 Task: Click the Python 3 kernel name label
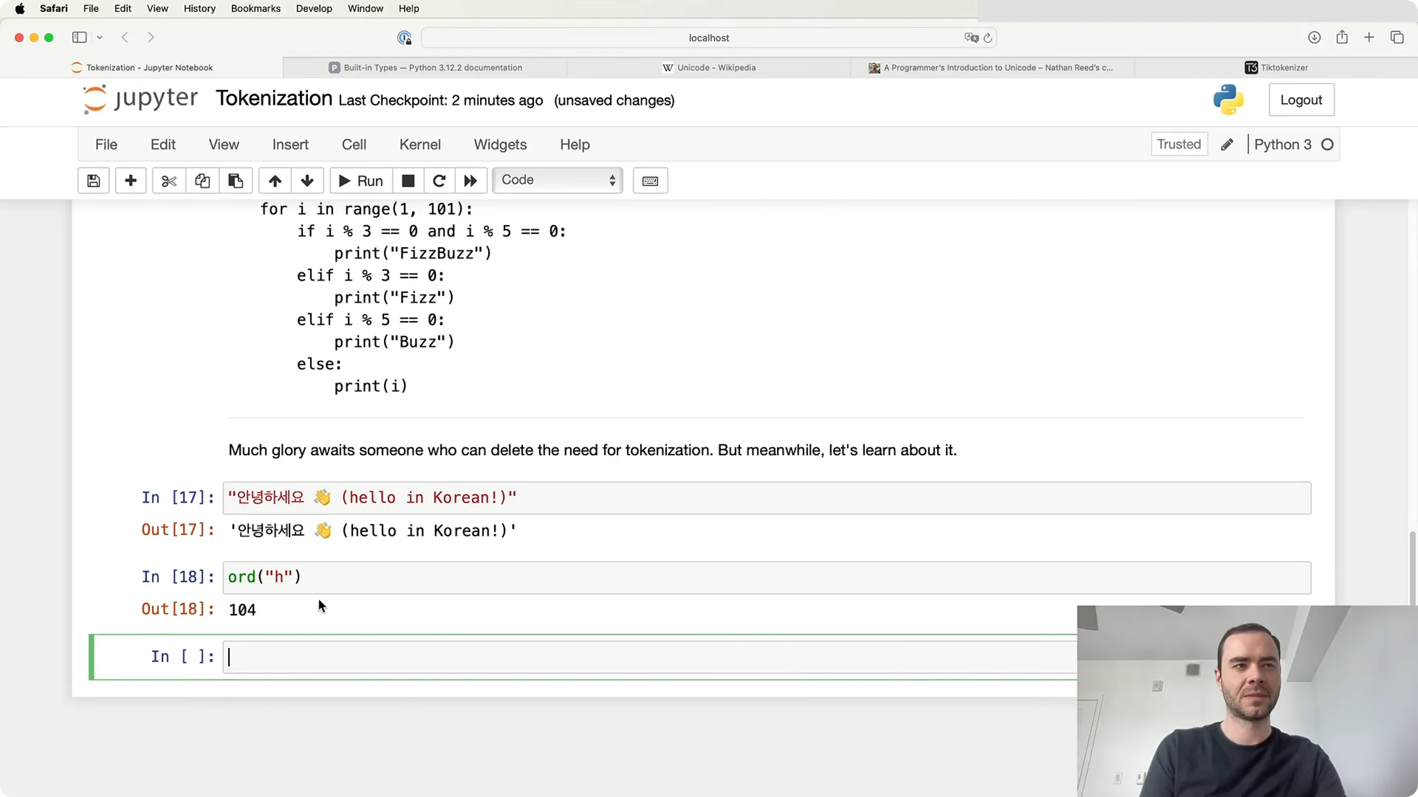1282,144
